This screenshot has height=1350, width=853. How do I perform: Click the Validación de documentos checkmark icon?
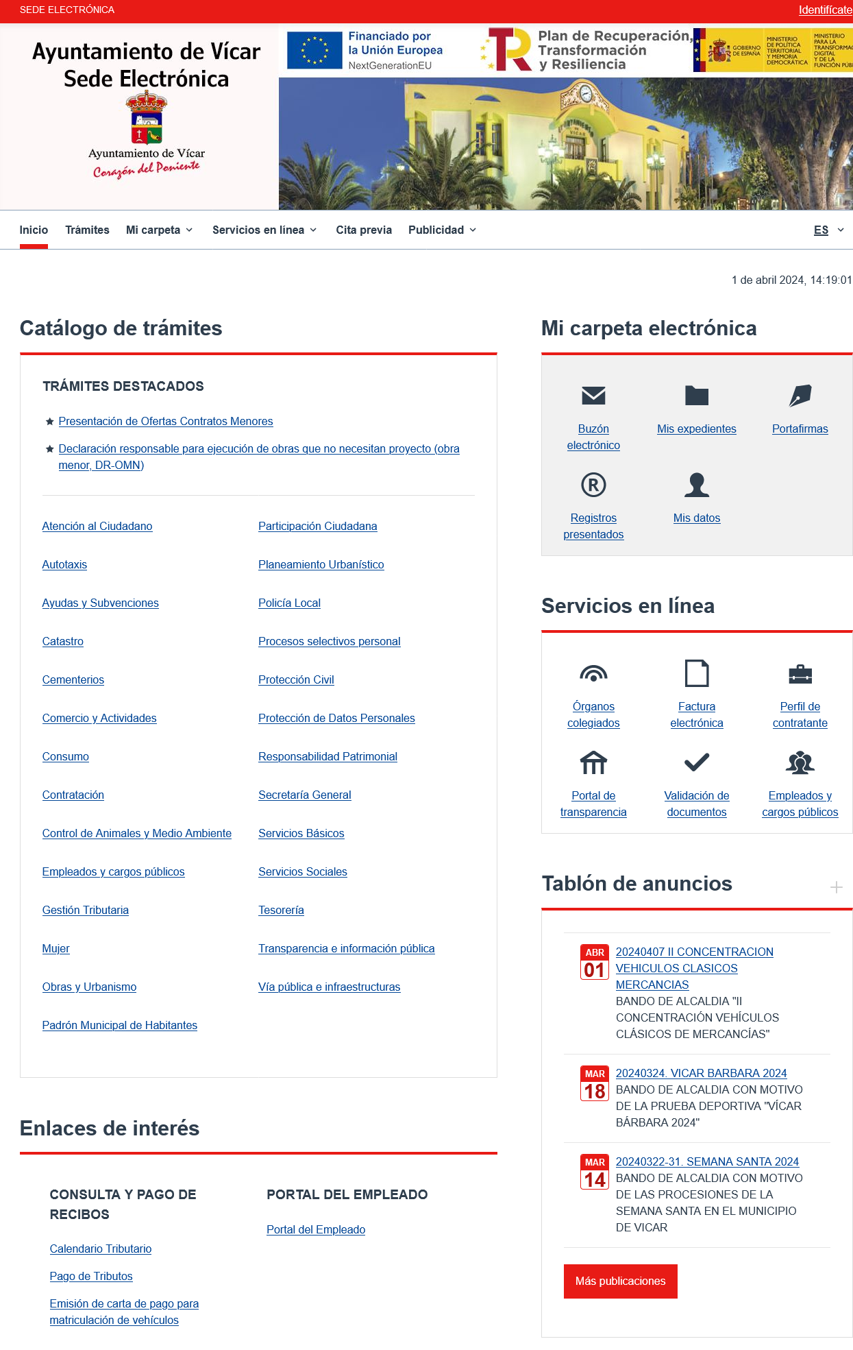(697, 762)
